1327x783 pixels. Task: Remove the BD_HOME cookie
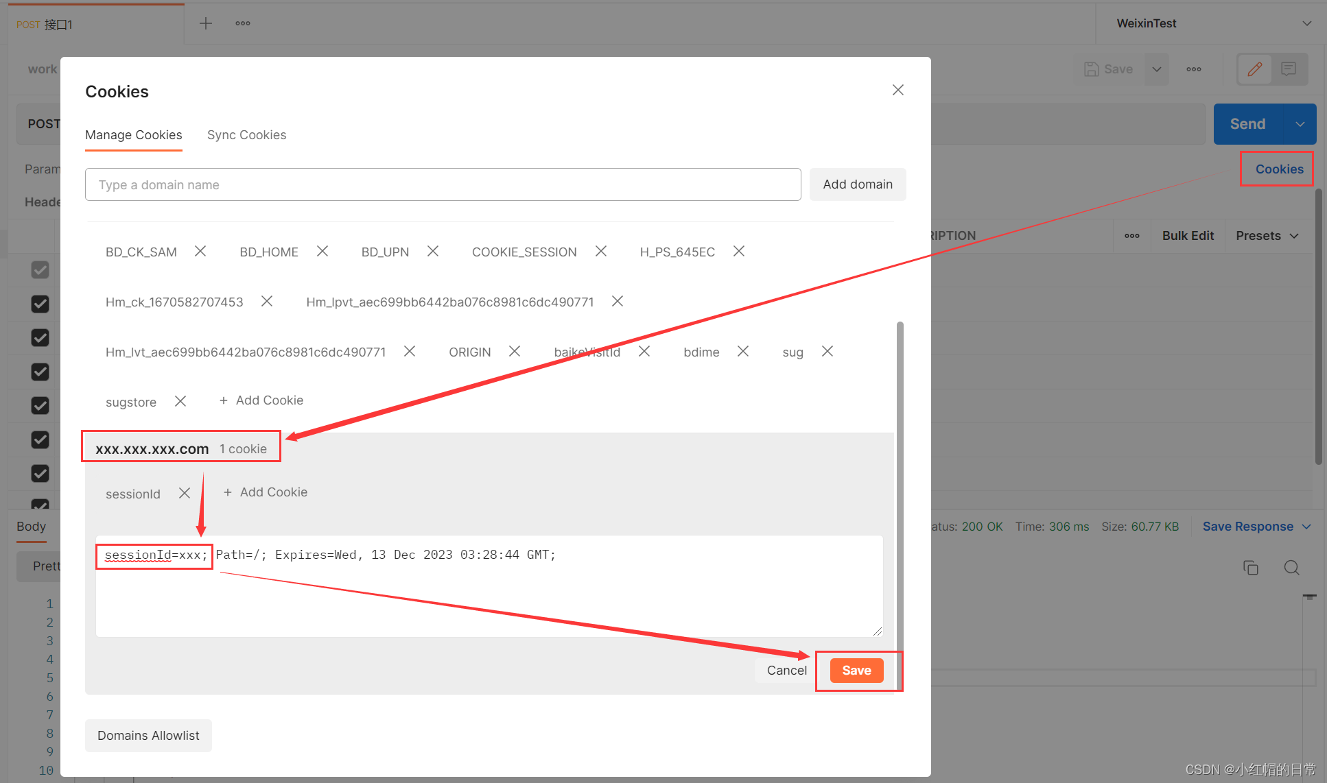322,252
